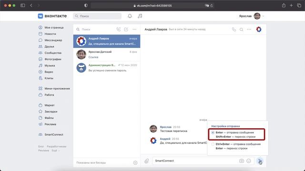The image size is (305, 171).
Task: Click the Safari address bar
Action: [152, 6]
